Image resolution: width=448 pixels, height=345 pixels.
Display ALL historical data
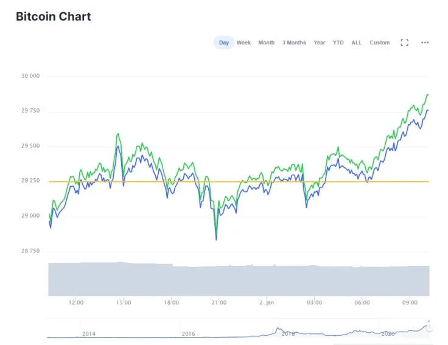click(x=357, y=43)
